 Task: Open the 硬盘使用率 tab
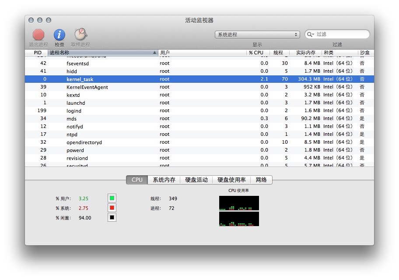(231, 180)
